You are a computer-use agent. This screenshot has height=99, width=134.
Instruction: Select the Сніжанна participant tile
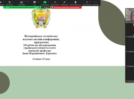(130, 45)
